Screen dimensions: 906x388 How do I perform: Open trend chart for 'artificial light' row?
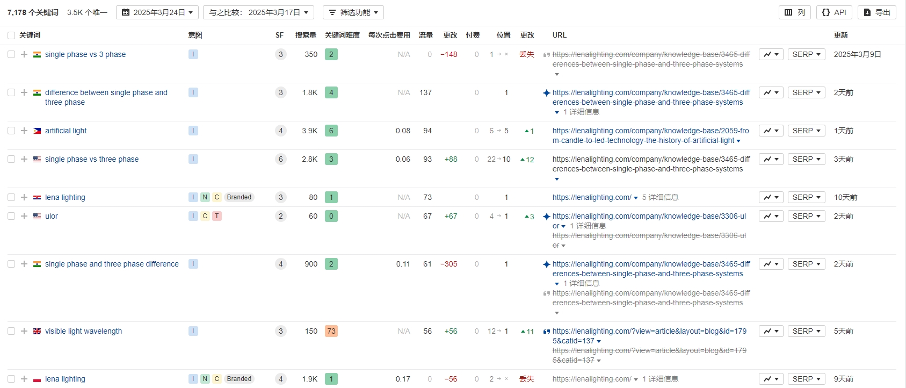pos(771,131)
